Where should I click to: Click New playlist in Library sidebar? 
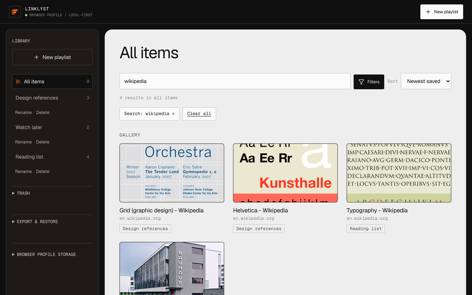coord(52,57)
